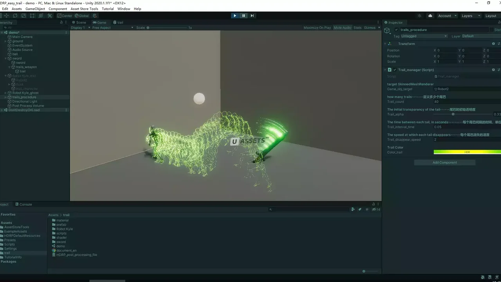Open the Component menu
The width and height of the screenshot is (501, 282).
(58, 9)
